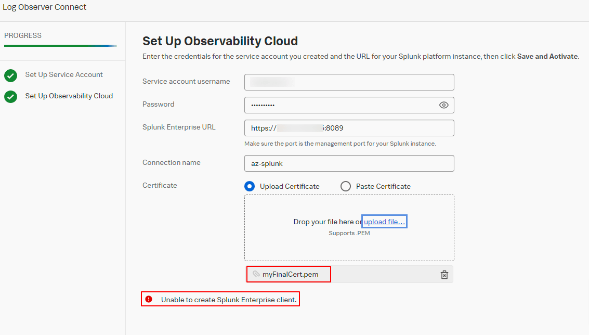
Task: Select the Upload Certificate radio option
Action: click(250, 186)
